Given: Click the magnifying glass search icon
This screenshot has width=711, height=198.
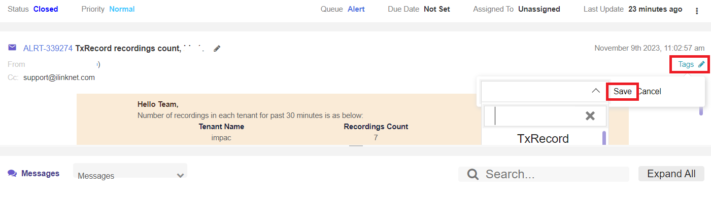Looking at the screenshot, I should coord(473,174).
